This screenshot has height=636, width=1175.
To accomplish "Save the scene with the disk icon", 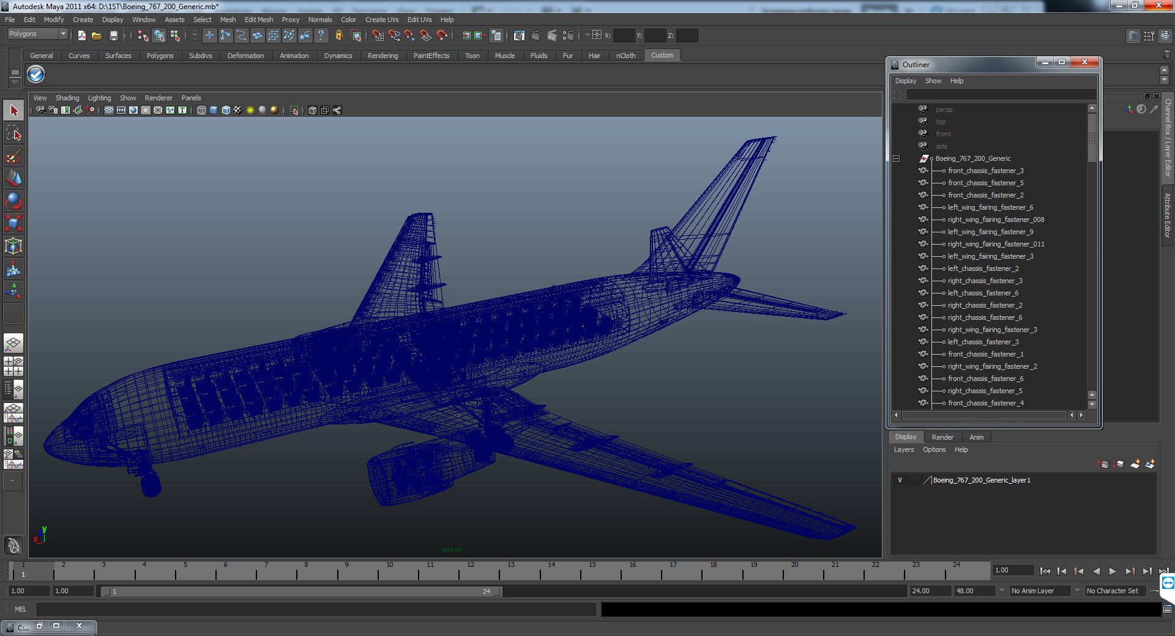I will tap(113, 35).
